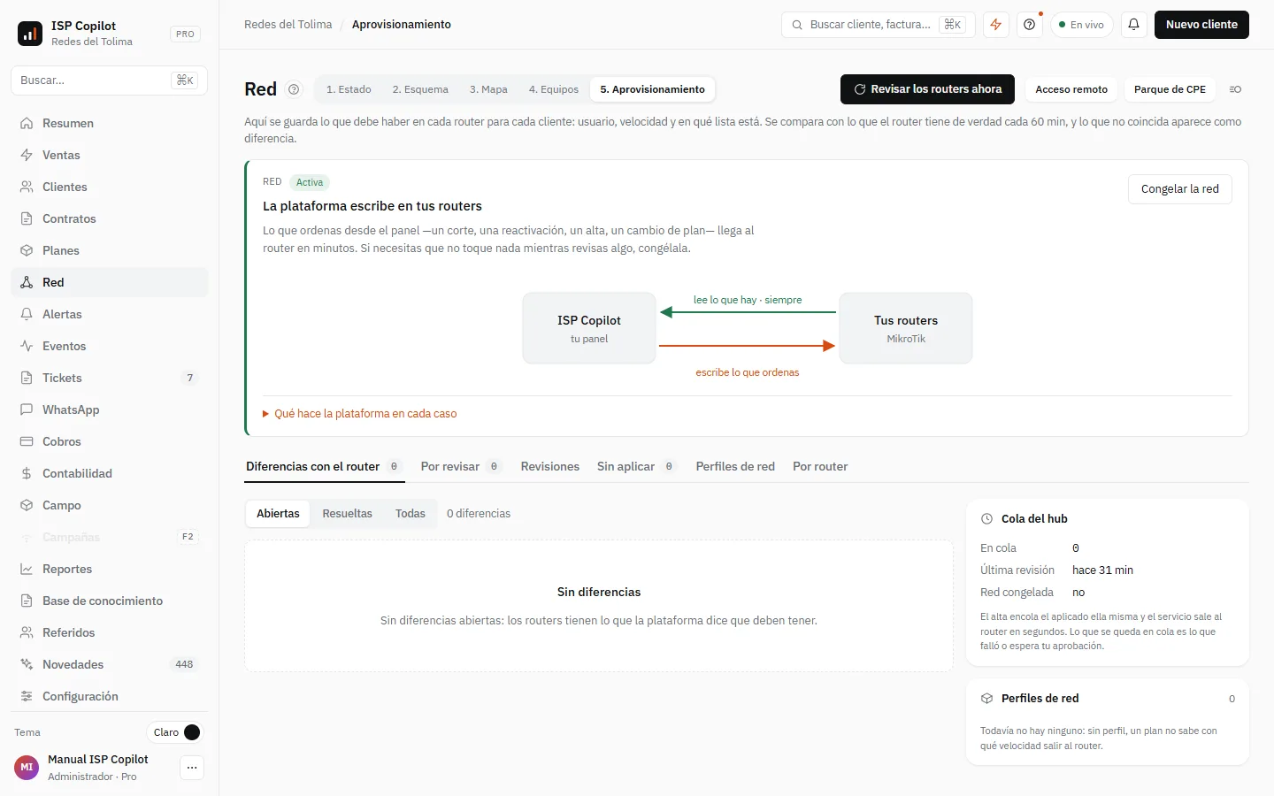Open Novedades in the sidebar

109,664
